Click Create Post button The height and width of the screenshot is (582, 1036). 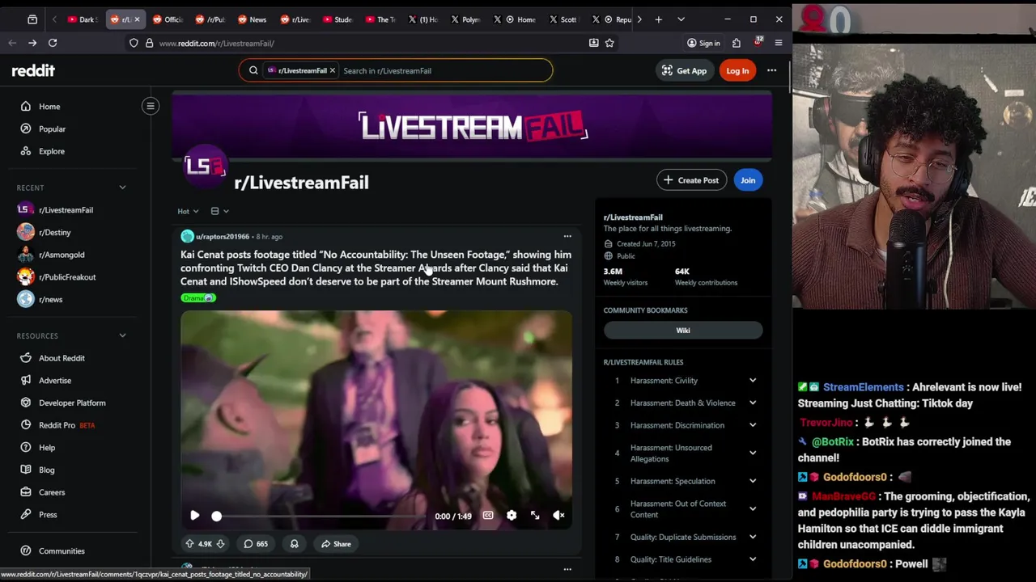[690, 180]
